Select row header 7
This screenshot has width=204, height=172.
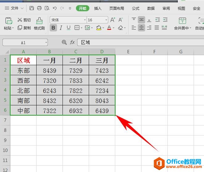[5, 120]
